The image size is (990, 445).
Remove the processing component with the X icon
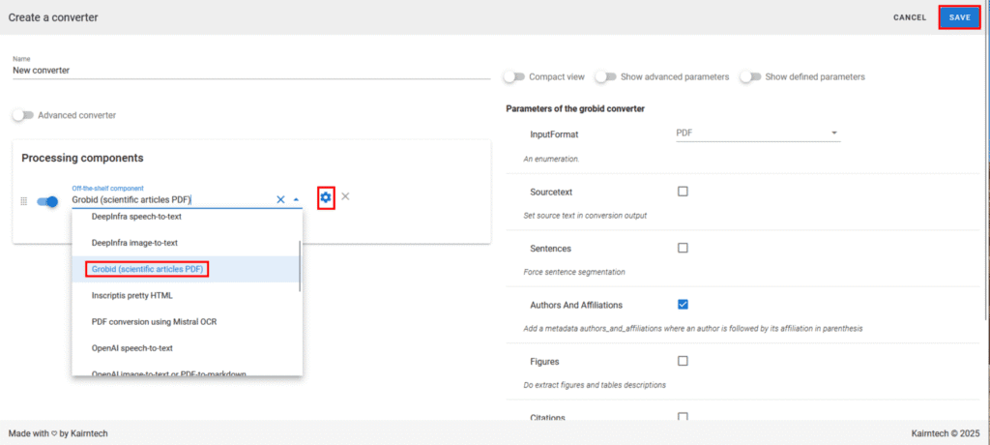345,197
